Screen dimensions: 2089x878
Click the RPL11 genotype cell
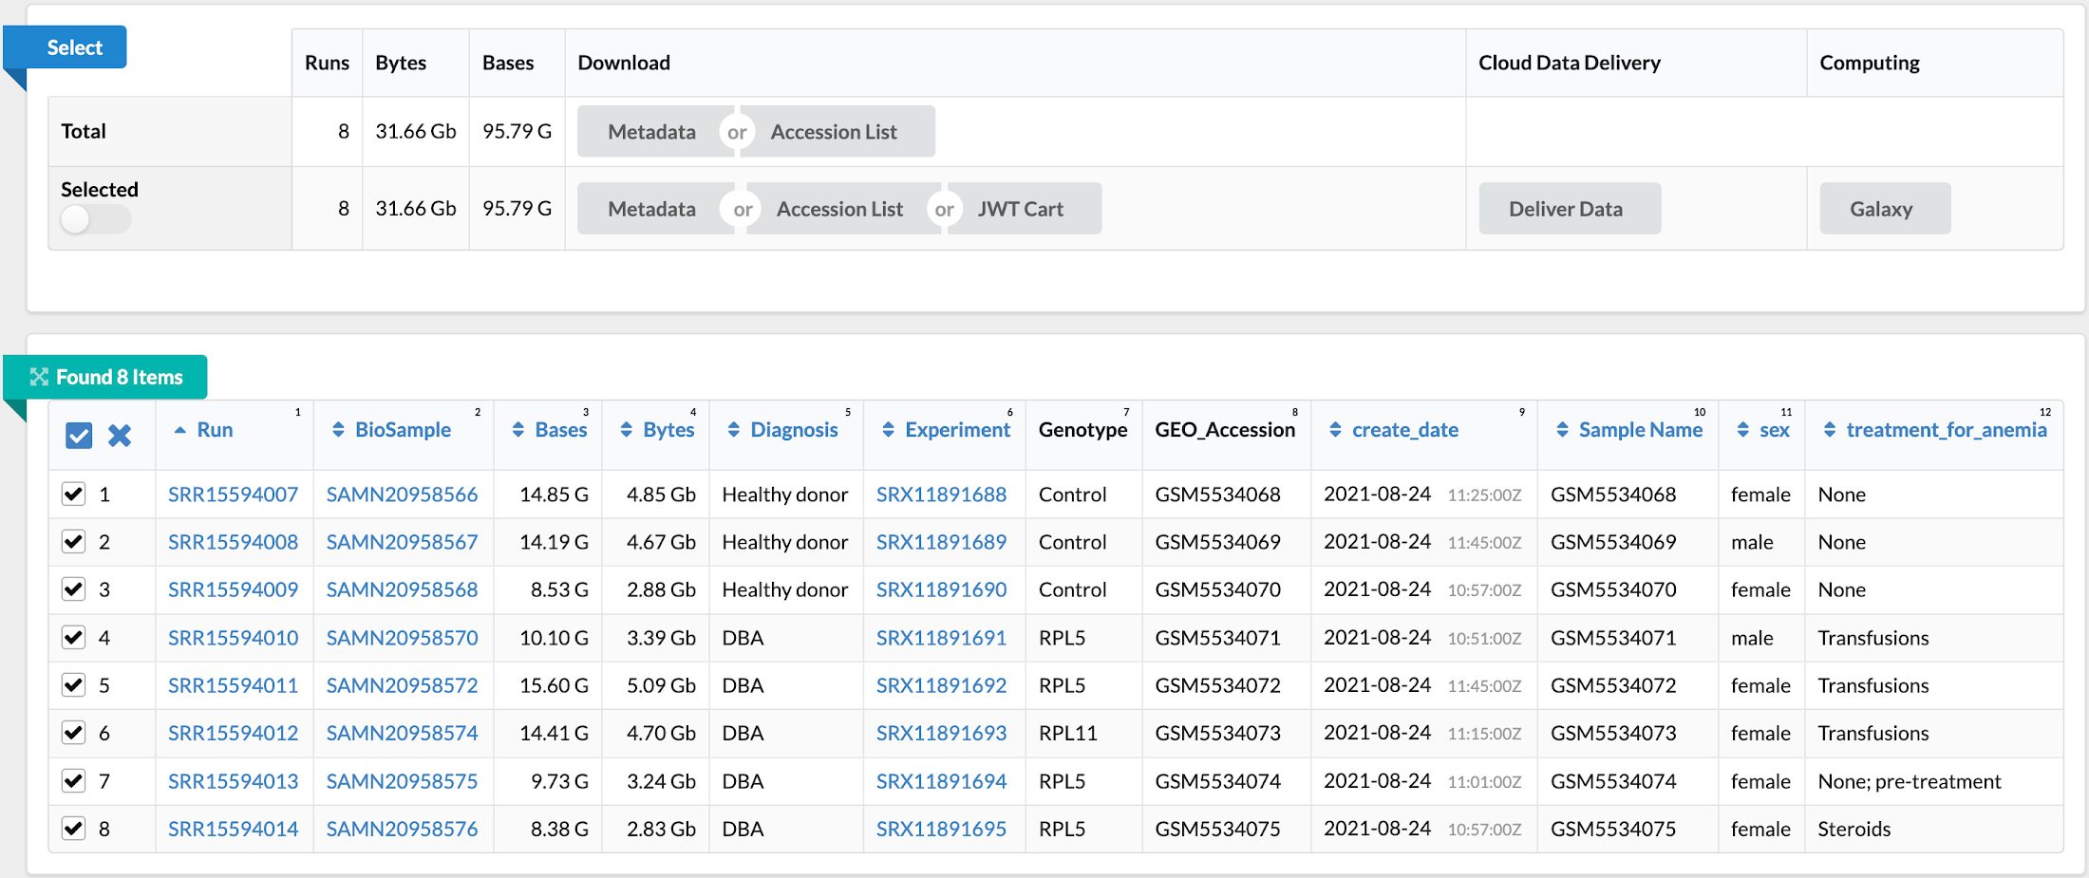1067,733
